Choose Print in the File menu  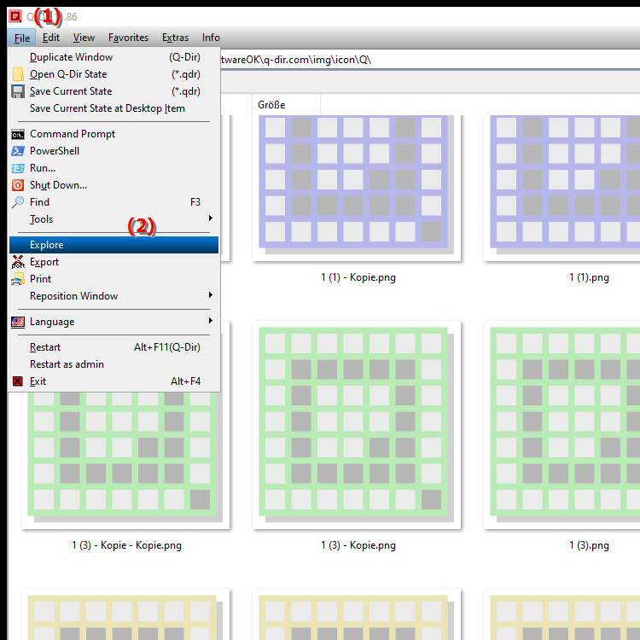113,279
